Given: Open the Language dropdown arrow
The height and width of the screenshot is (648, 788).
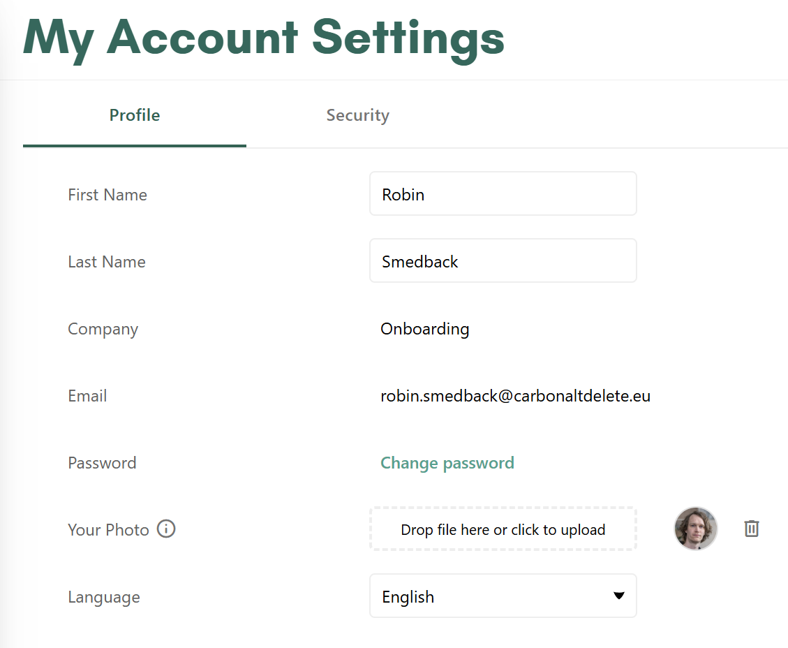Looking at the screenshot, I should click(x=618, y=596).
